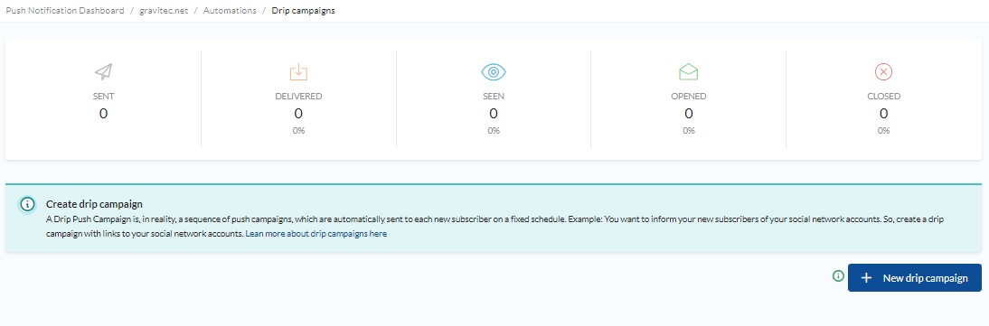Viewport: 989px width, 326px height.
Task: Go to Push Notification Dashboard breadcrumb
Action: 65,11
